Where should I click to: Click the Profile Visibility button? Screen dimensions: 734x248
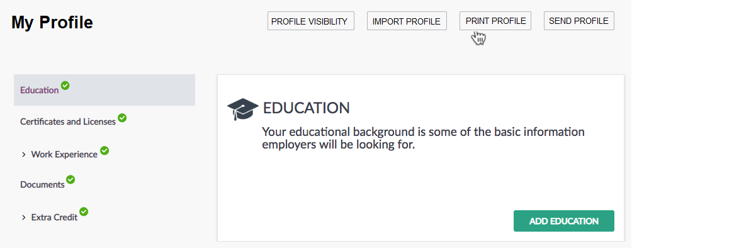point(311,21)
